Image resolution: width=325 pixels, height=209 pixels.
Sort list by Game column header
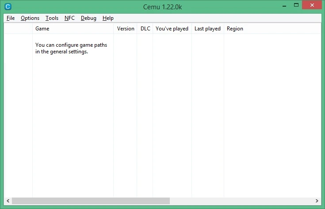[73, 29]
